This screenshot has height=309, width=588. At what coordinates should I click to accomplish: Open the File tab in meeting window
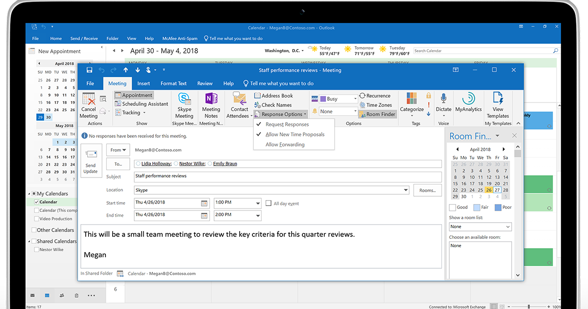(x=90, y=83)
